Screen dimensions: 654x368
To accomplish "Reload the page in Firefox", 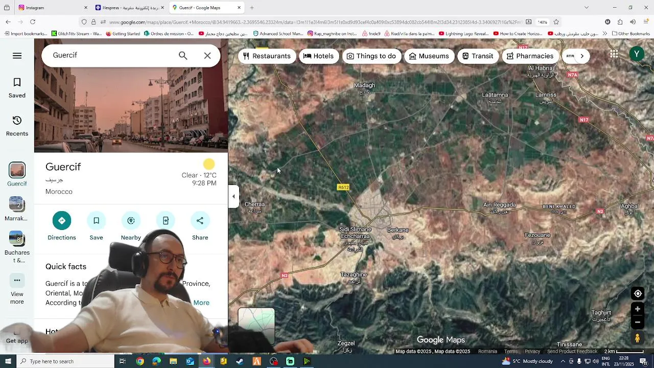I will pyautogui.click(x=33, y=22).
